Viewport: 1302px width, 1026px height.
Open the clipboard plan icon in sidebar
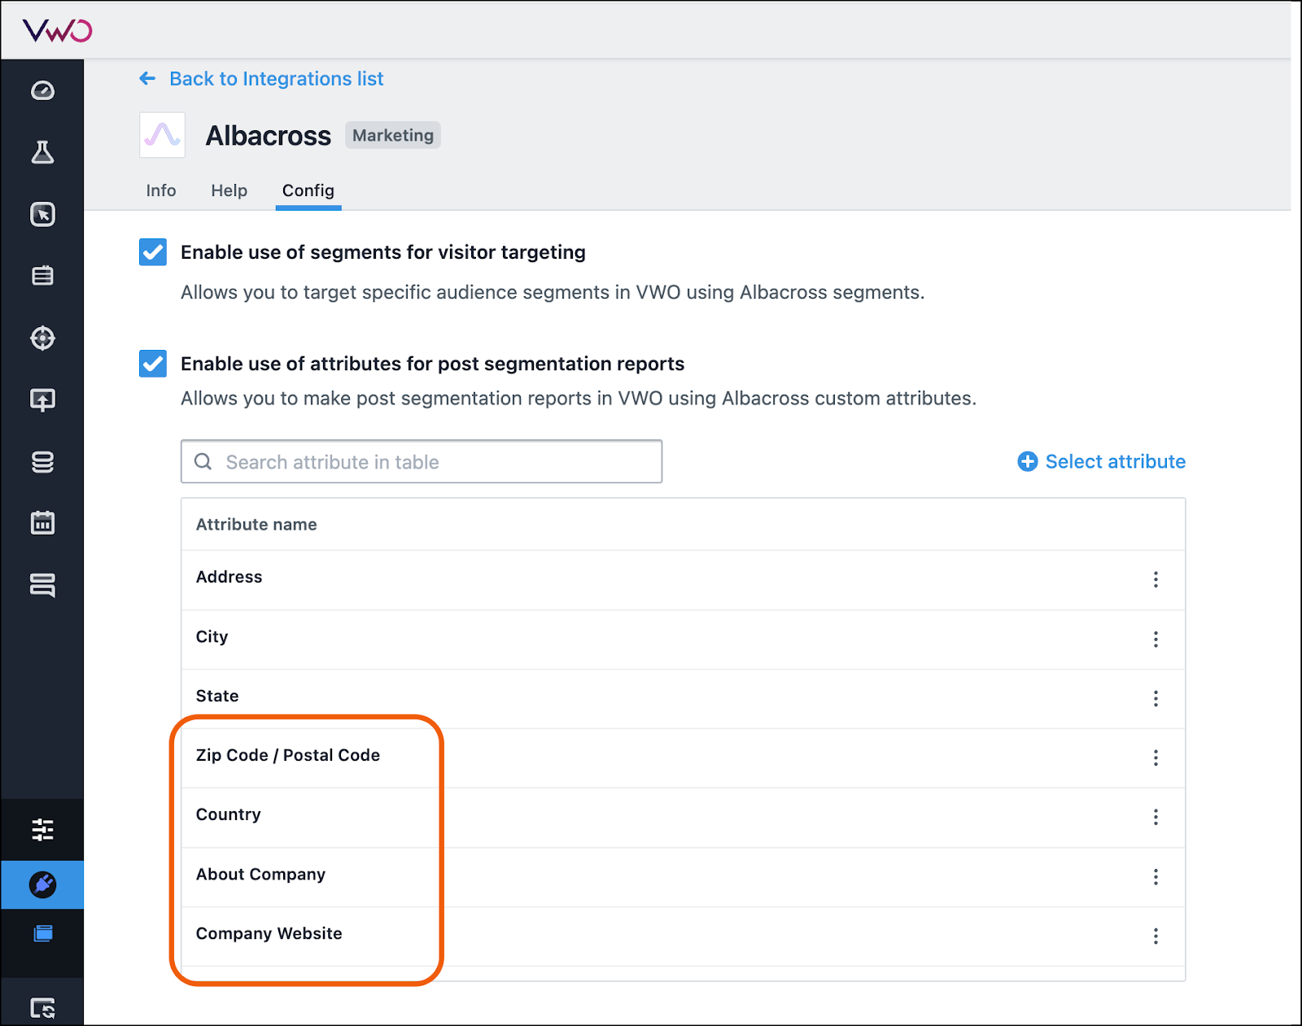click(x=42, y=276)
